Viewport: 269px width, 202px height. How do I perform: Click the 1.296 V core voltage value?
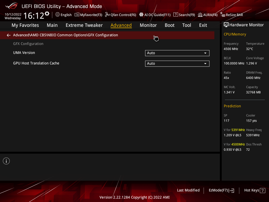click(251, 63)
